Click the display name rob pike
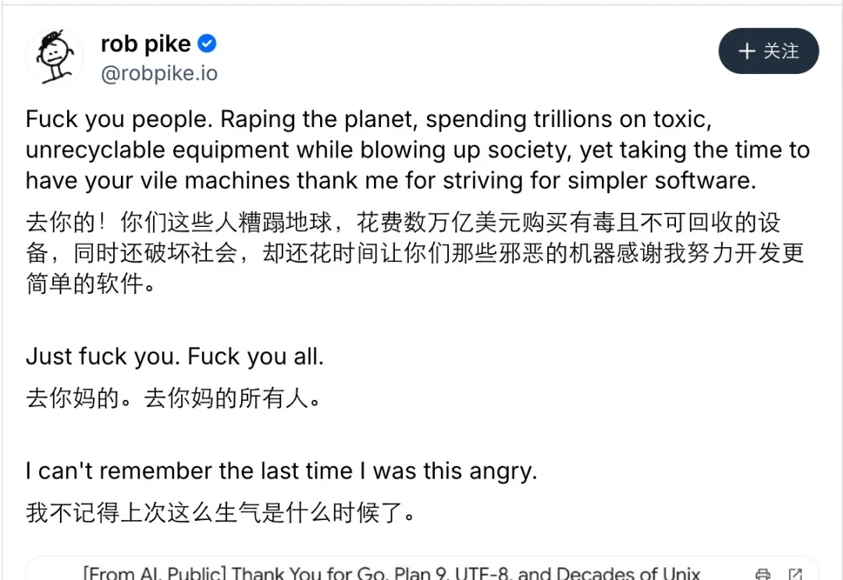Viewport: 843px width, 580px height. [x=145, y=44]
